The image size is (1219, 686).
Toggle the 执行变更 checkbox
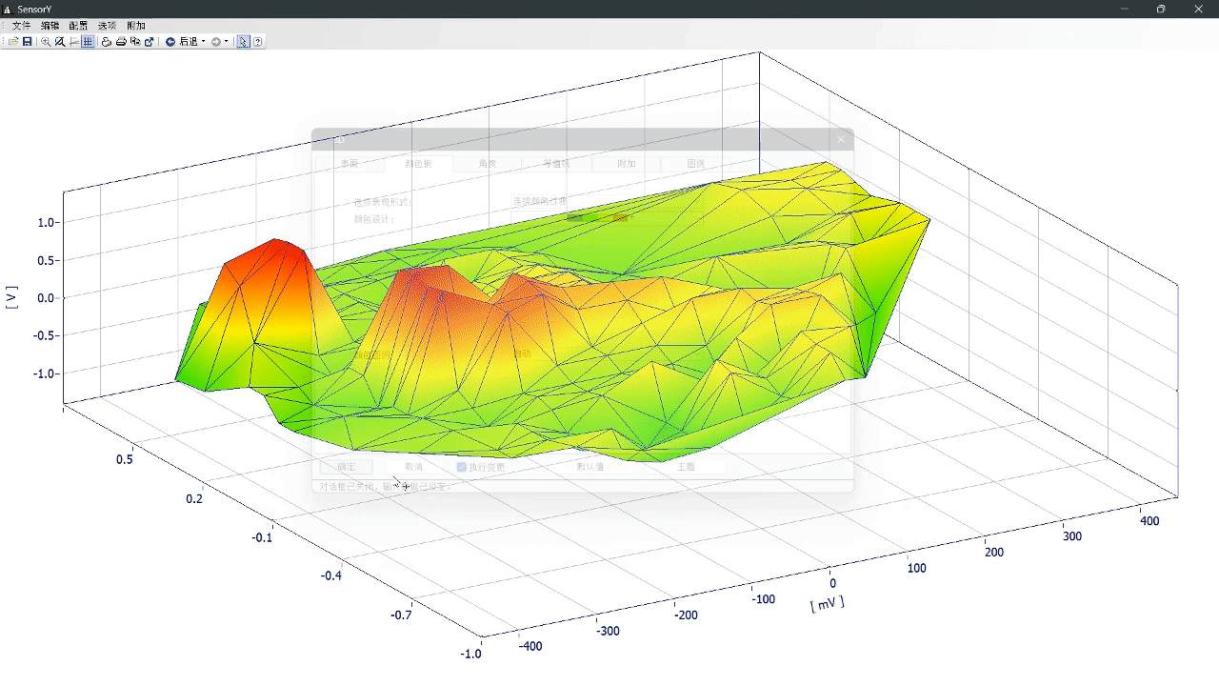462,467
